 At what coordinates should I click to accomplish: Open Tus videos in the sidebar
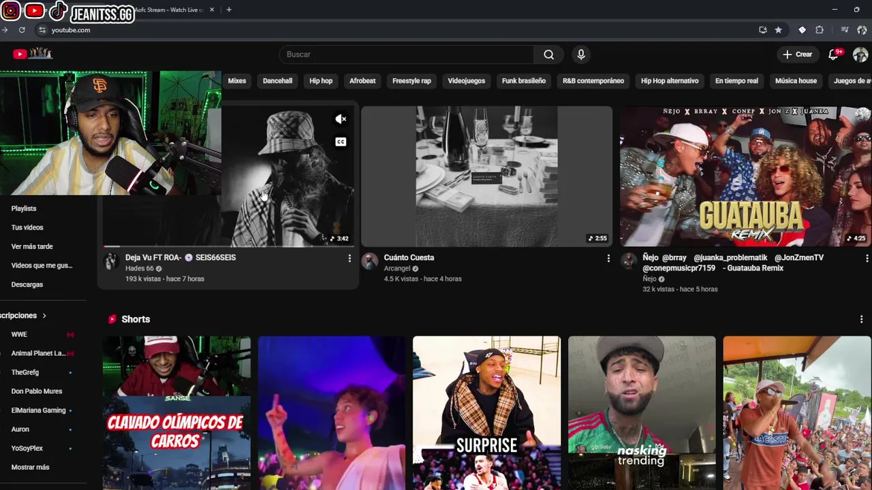(27, 228)
